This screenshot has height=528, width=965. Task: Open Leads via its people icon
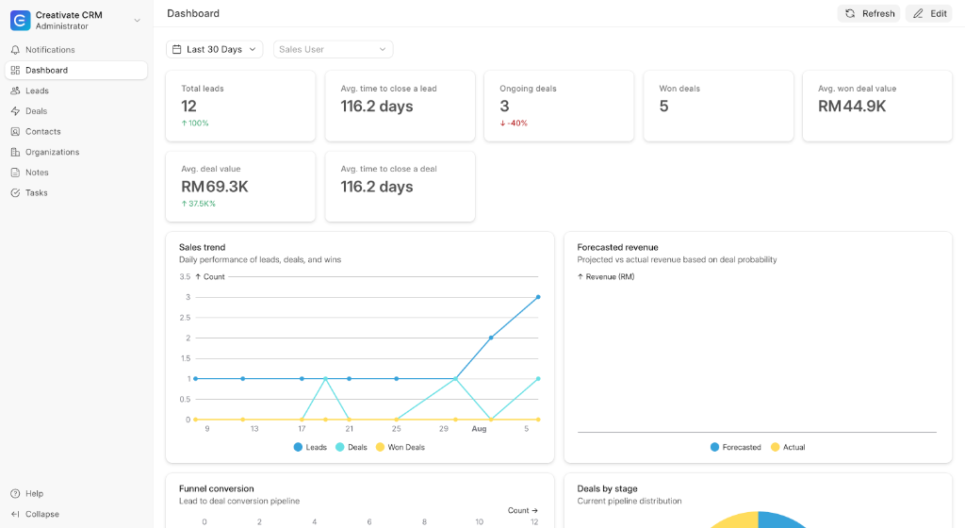15,91
